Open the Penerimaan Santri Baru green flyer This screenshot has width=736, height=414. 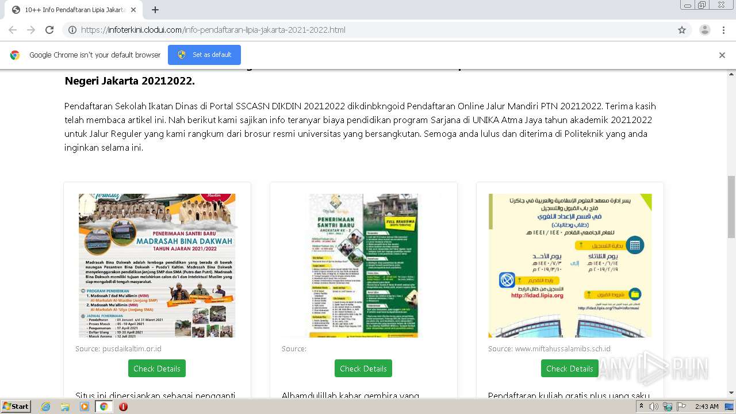(x=363, y=266)
